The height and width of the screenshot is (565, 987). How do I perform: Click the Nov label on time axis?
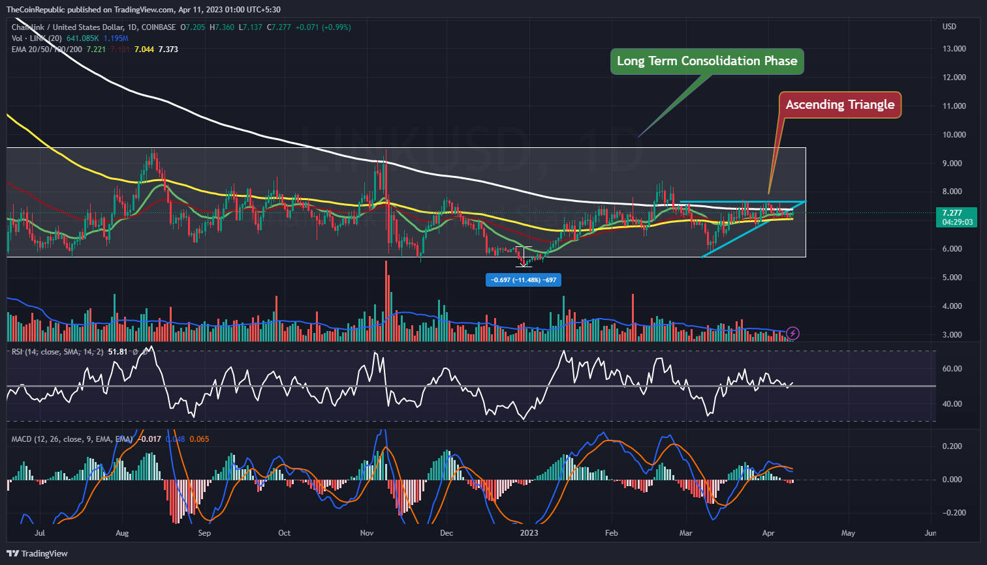click(x=366, y=532)
